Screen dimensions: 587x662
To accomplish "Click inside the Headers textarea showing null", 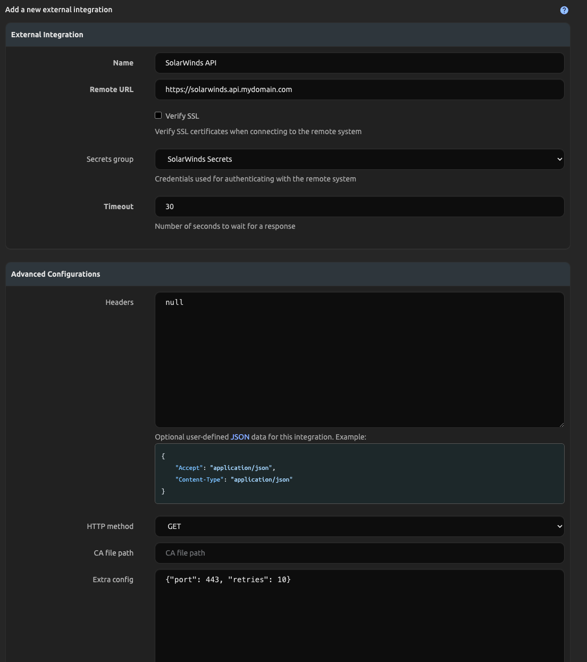I will (359, 360).
